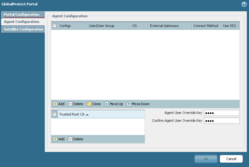Focus the Confirm Agent User Override Key field
249x167 pixels.
pyautogui.click(x=222, y=121)
